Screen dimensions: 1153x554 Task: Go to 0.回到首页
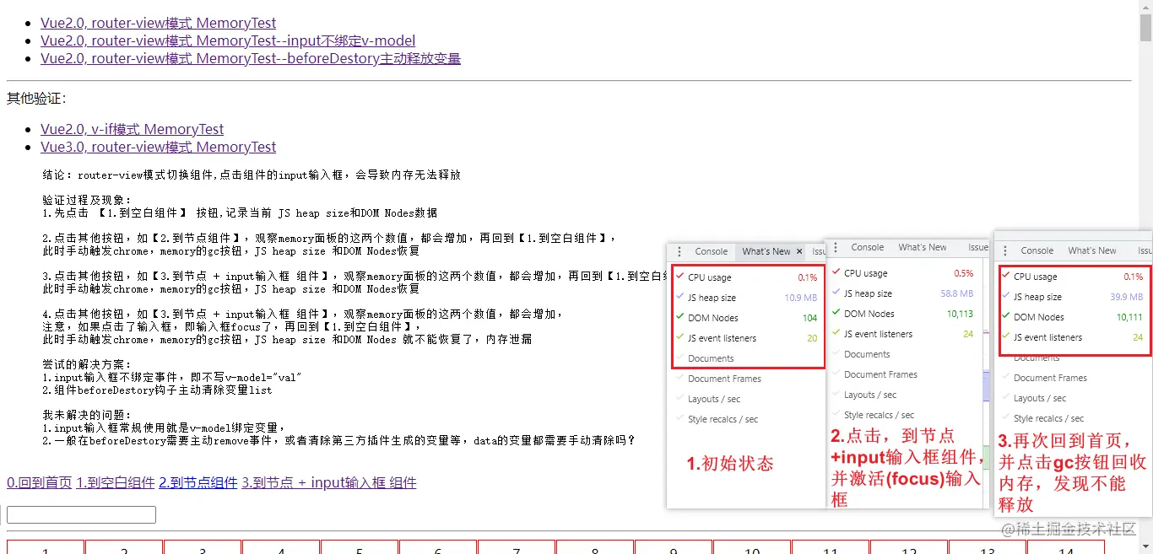click(40, 482)
